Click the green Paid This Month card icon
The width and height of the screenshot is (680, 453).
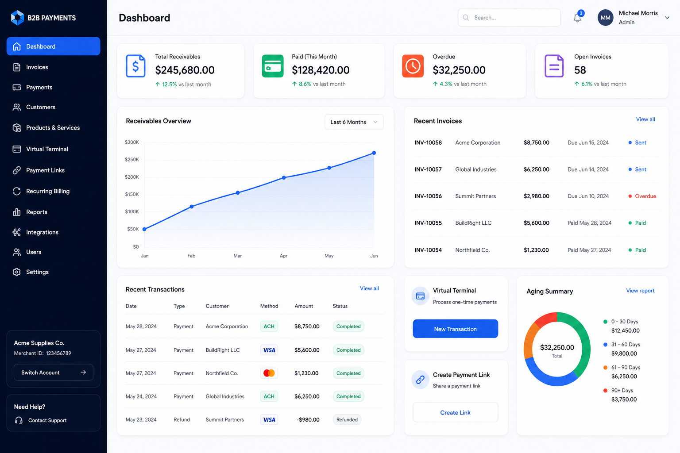273,66
